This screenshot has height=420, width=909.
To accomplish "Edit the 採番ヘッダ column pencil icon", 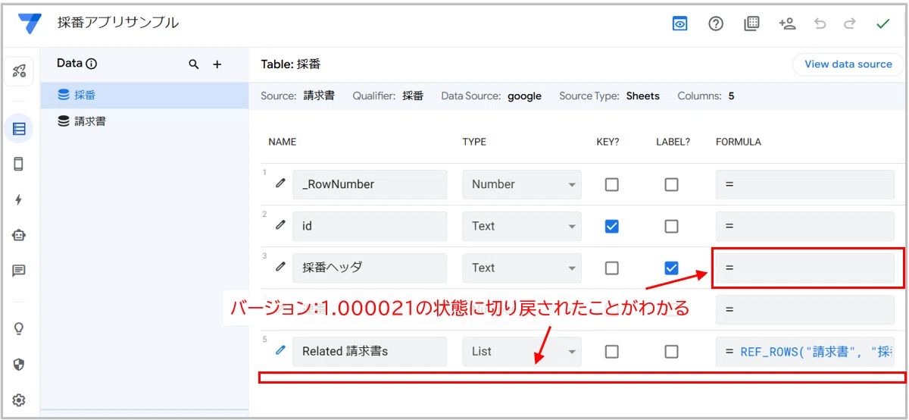I will [x=280, y=267].
